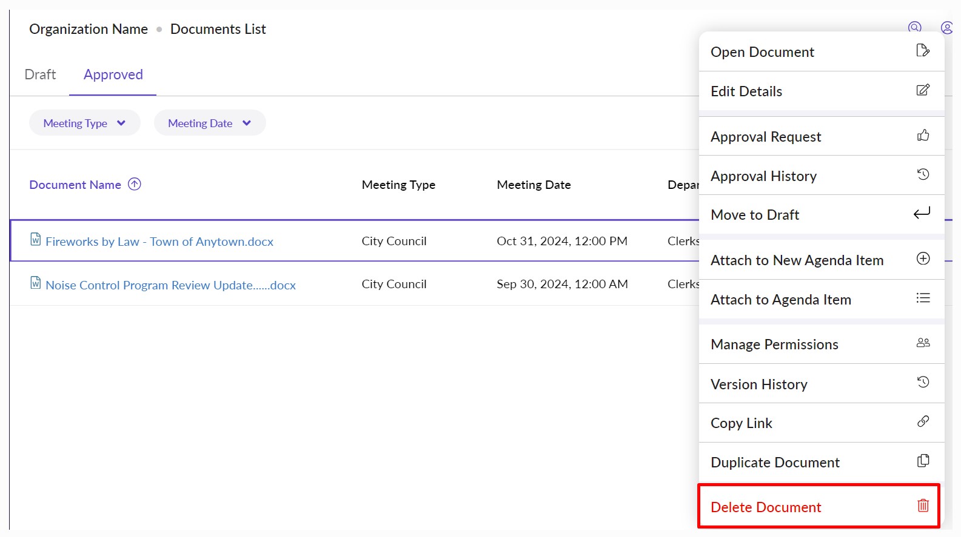Choose Version History from the menu
The image size is (961, 537).
[758, 384]
